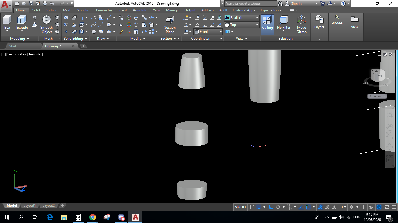Click the Move Gizmo icon
This screenshot has height=223, width=398.
click(302, 25)
